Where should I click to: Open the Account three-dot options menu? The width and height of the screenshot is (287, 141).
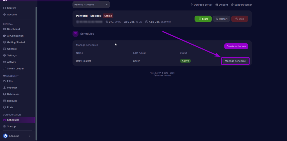pyautogui.click(x=29, y=136)
